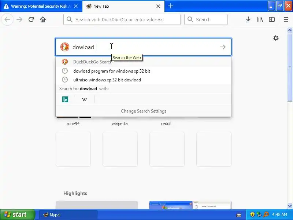Open the hamburger application menu
Image resolution: width=293 pixels, height=220 pixels.
pyautogui.click(x=286, y=19)
